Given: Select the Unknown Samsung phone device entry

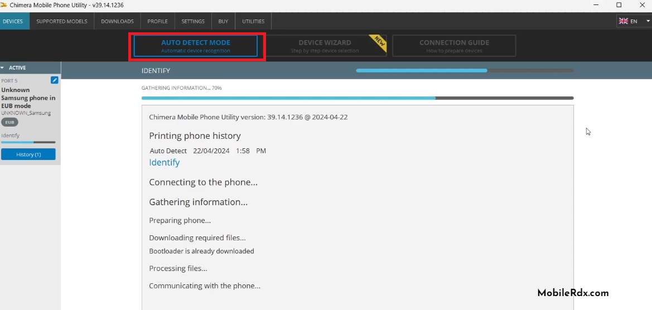Looking at the screenshot, I should click(x=28, y=98).
